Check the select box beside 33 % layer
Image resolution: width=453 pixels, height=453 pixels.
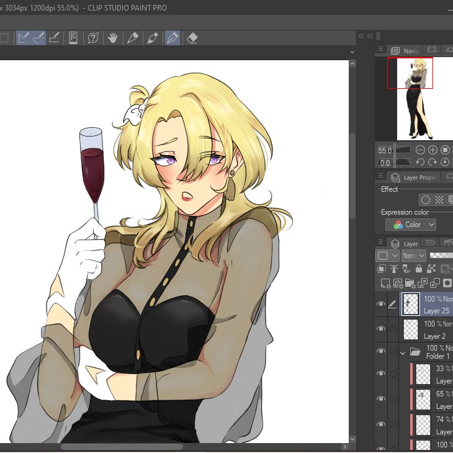393,374
